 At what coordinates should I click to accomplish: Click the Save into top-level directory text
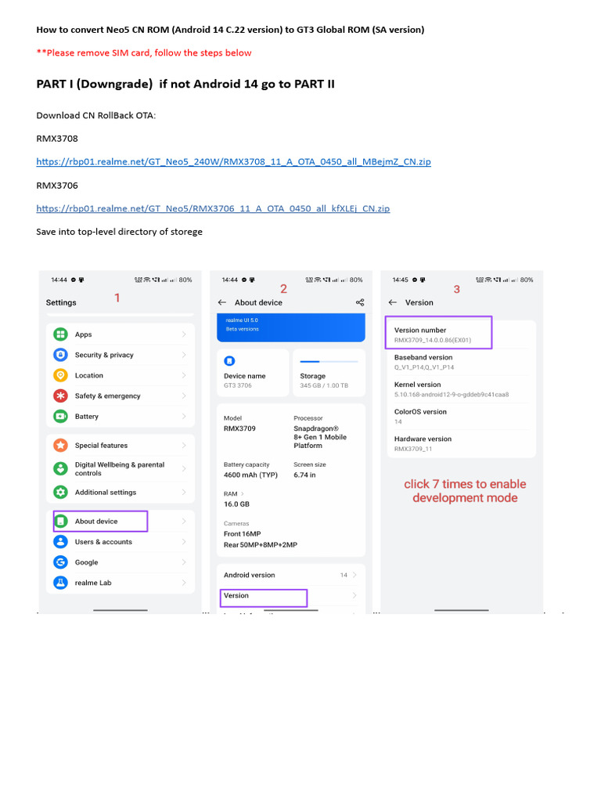119,232
